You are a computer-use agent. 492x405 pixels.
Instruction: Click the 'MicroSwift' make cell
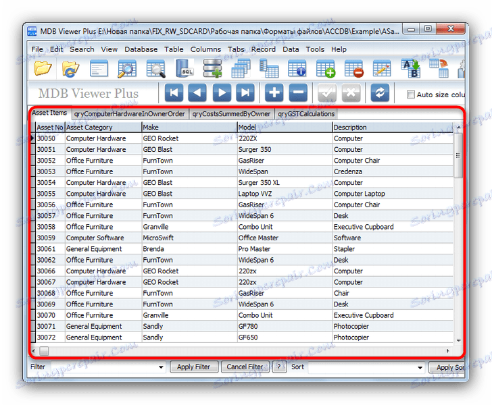click(x=189, y=238)
